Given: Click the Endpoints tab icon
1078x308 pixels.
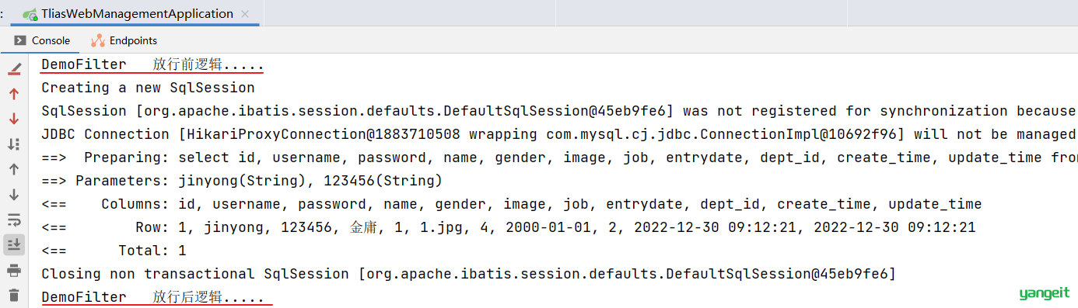Looking at the screenshot, I should [98, 40].
